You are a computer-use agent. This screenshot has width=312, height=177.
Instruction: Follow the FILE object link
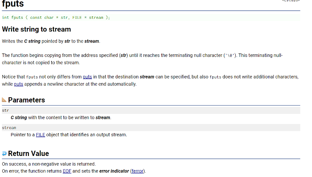pos(40,135)
